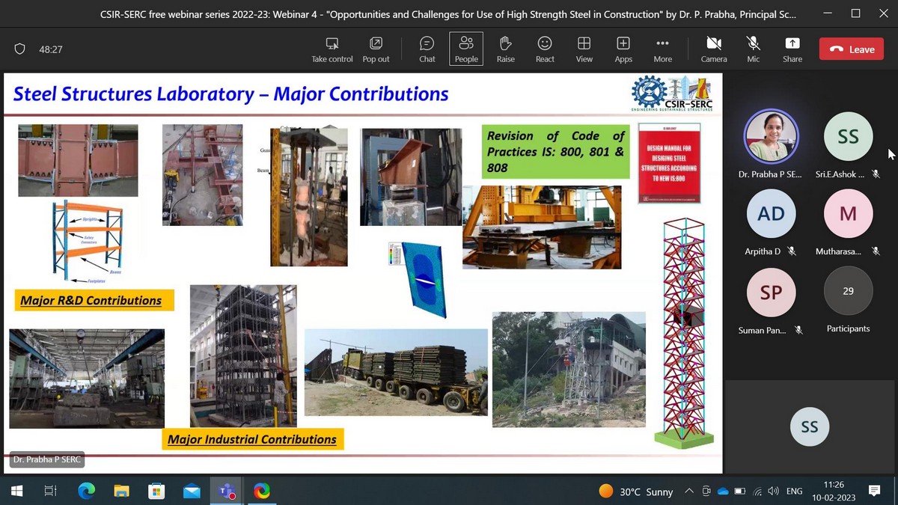Click the red Design Manual book image

(669, 164)
